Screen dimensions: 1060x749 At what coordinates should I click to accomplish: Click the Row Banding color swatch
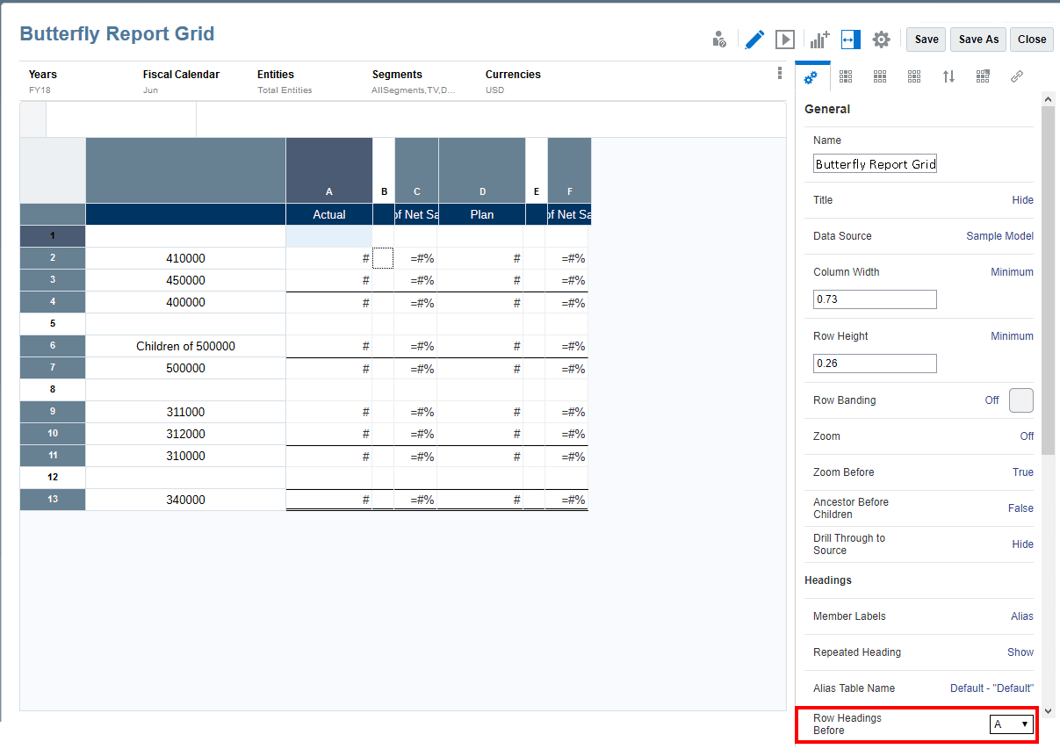pyautogui.click(x=1020, y=400)
